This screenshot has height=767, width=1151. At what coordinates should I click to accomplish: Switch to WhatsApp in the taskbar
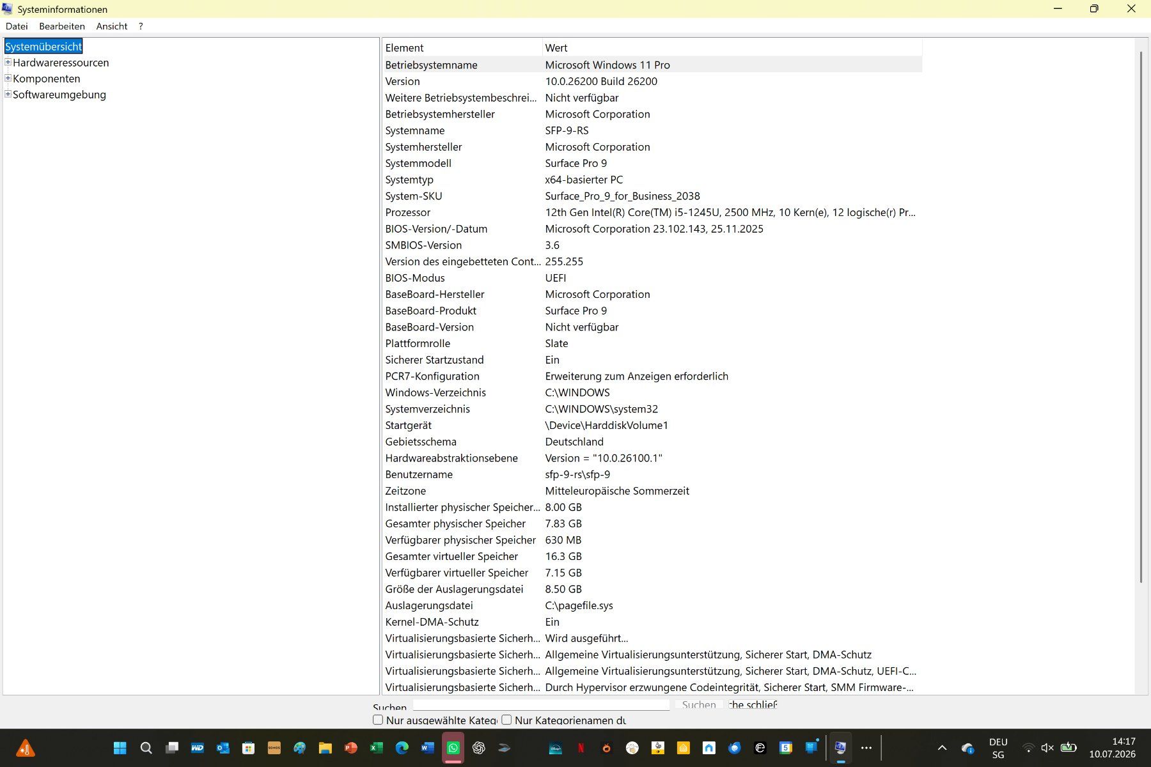tap(453, 748)
